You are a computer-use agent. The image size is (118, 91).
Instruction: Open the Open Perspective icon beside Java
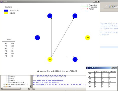pyautogui.click(x=110, y=7)
